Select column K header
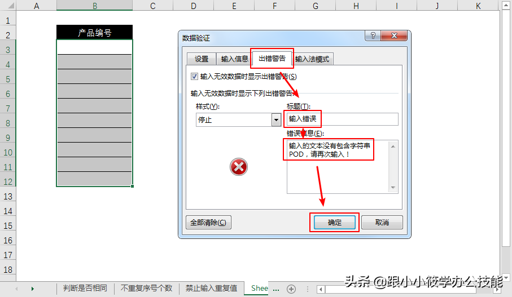The image size is (512, 297). [x=478, y=6]
